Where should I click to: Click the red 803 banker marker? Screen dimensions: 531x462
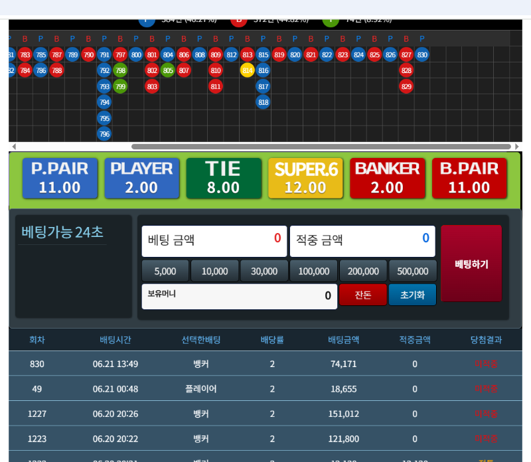coord(152,86)
